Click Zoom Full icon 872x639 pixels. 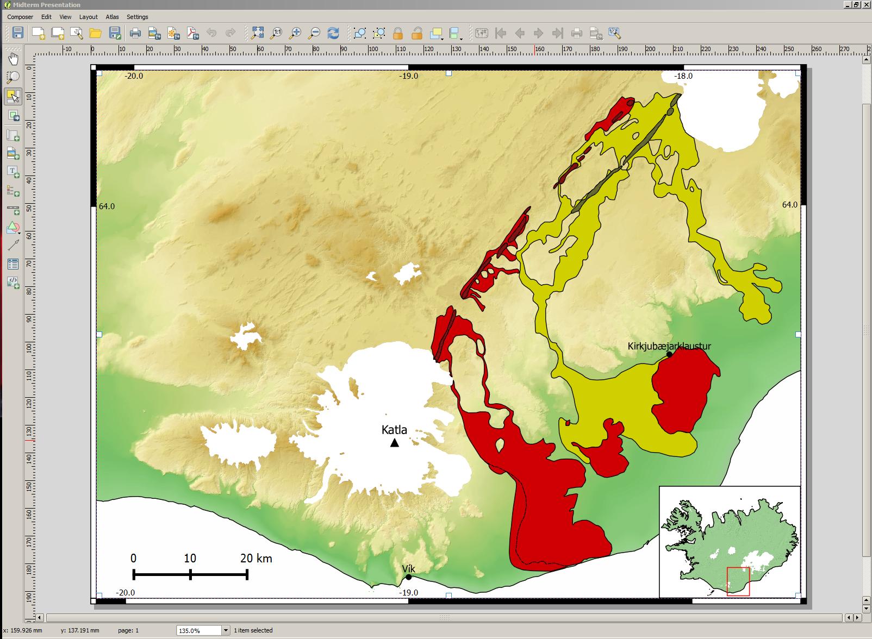257,33
